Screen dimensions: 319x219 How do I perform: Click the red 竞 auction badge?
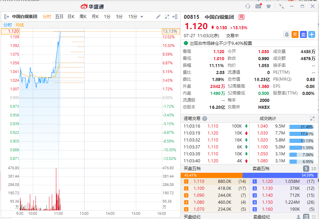pos(242,17)
